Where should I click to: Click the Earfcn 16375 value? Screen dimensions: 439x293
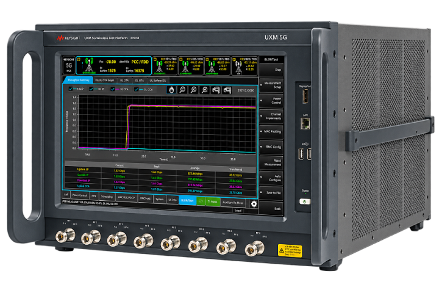click(139, 71)
